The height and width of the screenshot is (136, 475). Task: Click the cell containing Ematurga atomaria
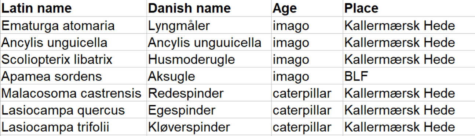(73, 25)
